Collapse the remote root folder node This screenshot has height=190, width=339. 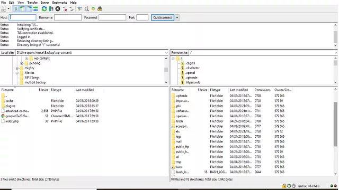pos(173,59)
